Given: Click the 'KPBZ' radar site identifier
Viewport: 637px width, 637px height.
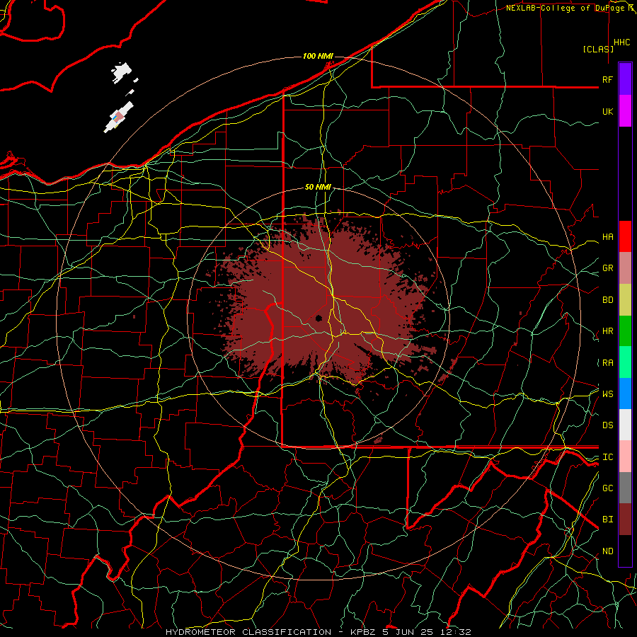Looking at the screenshot, I should coord(363,632).
